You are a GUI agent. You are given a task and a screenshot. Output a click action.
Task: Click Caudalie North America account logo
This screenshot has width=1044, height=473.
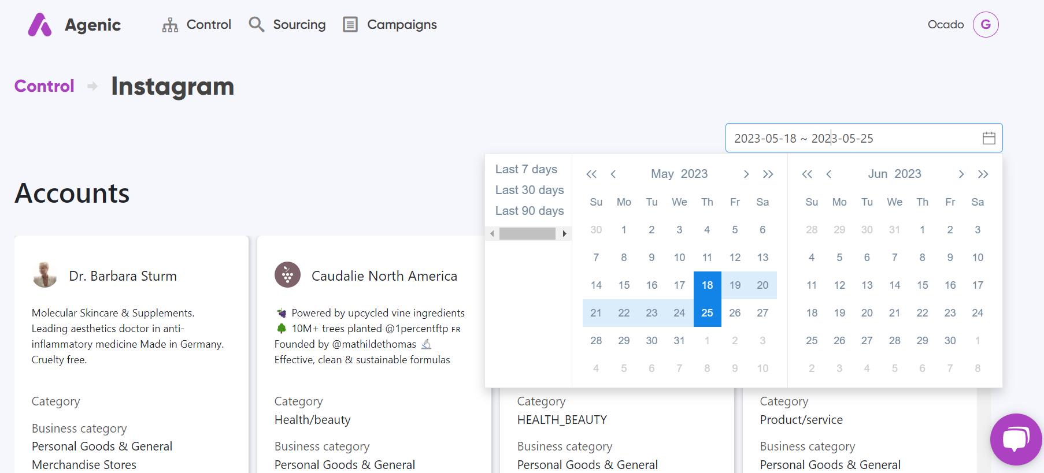(x=287, y=275)
